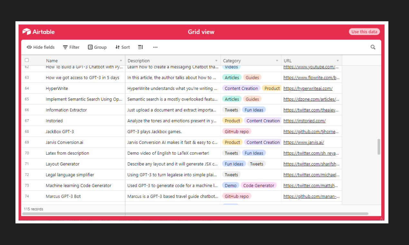Open the Group option

97,47
